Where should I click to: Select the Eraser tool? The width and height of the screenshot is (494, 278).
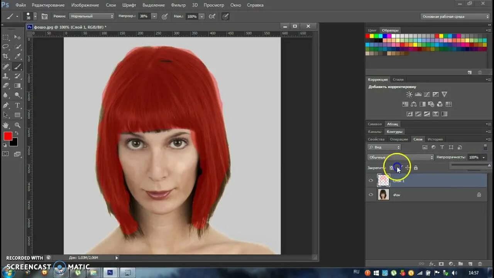coord(6,86)
